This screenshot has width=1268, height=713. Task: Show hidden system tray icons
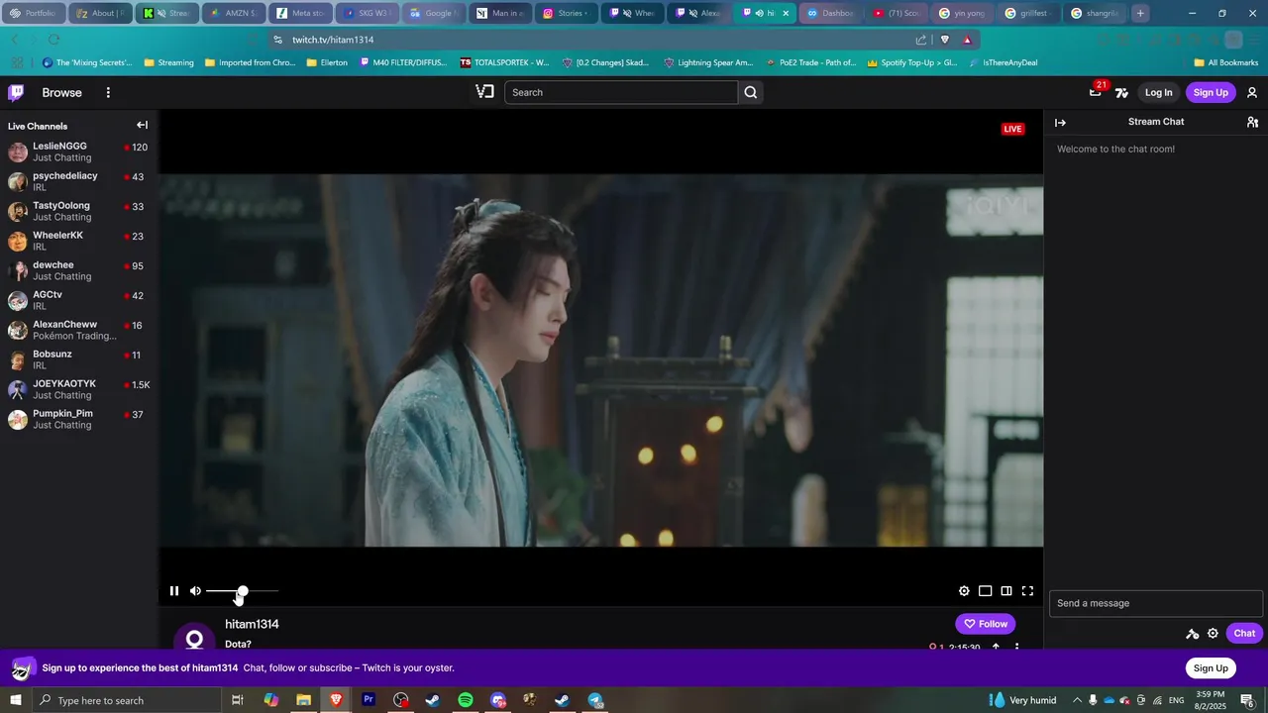tap(1077, 700)
